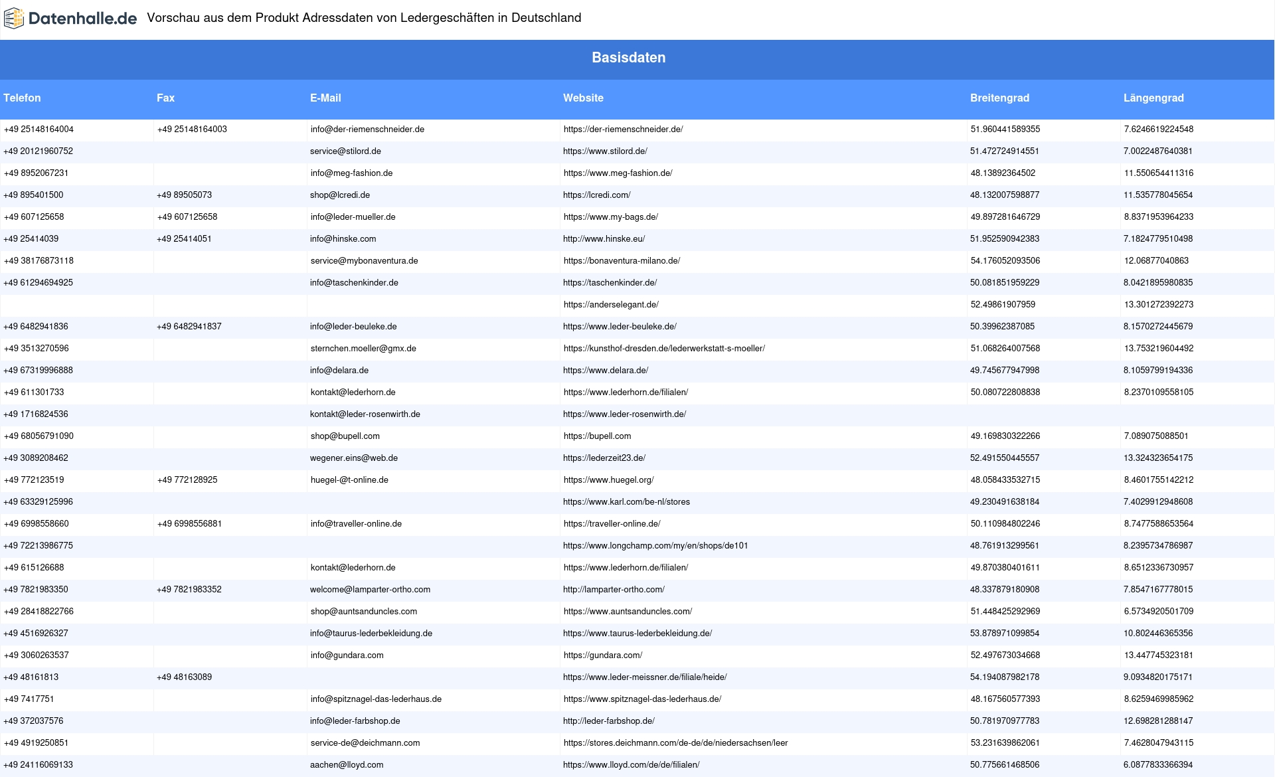Open website https://www.auntsanduncles.com/

tap(628, 612)
